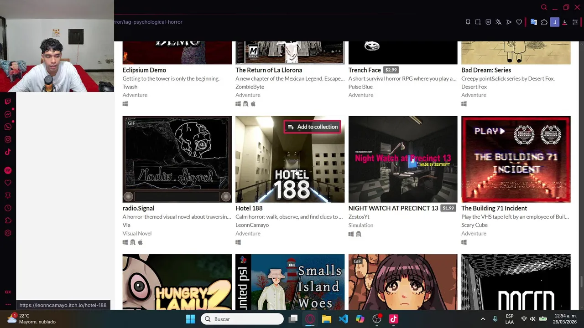Viewport: 584px width, 328px height.
Task: Open OBS Studio from the taskbar
Action: 377,319
